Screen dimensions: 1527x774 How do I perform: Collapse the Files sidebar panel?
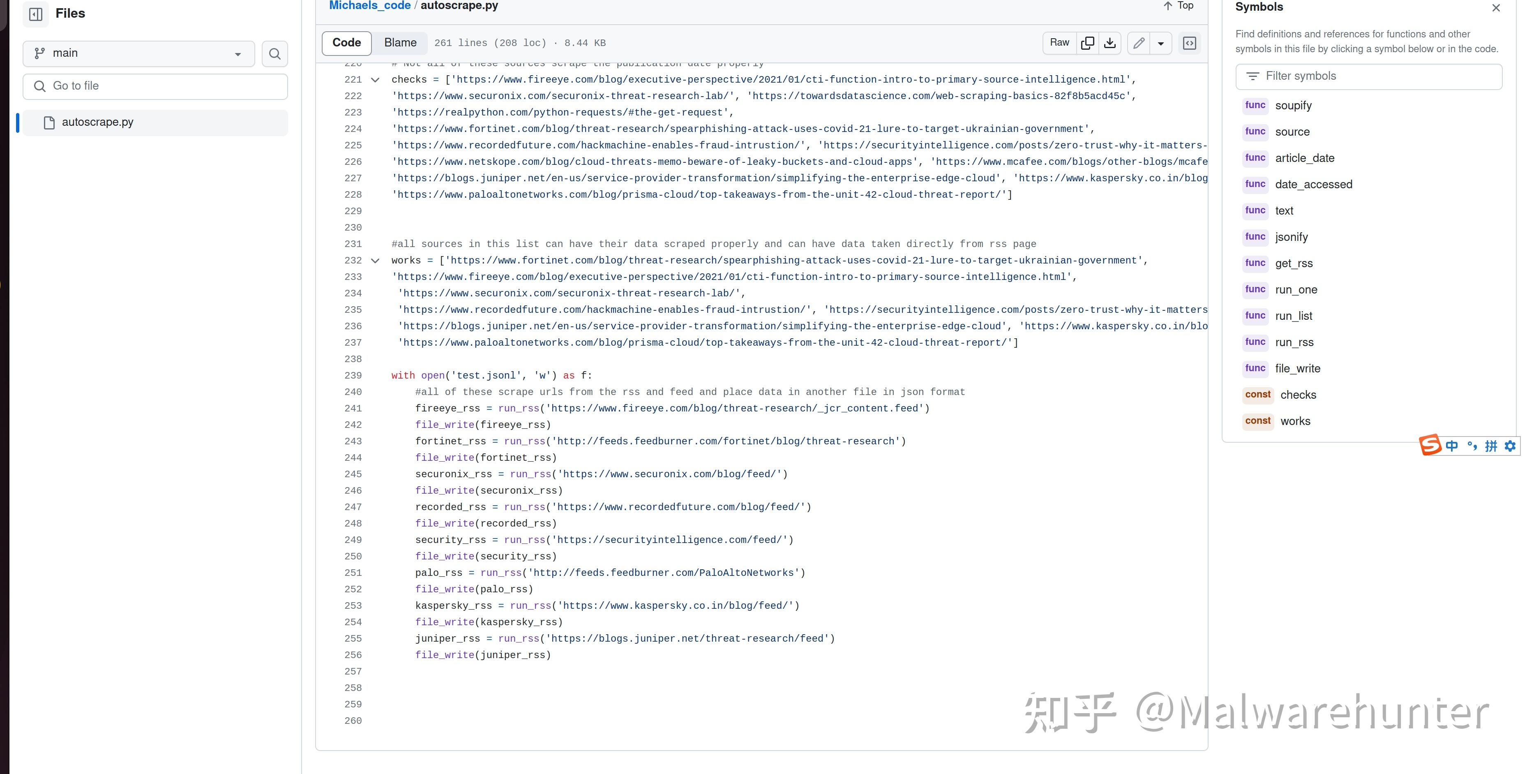[36, 14]
